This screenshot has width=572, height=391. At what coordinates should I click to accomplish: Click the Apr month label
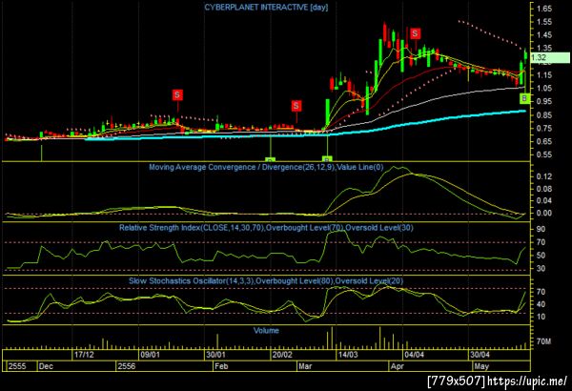[x=398, y=366]
